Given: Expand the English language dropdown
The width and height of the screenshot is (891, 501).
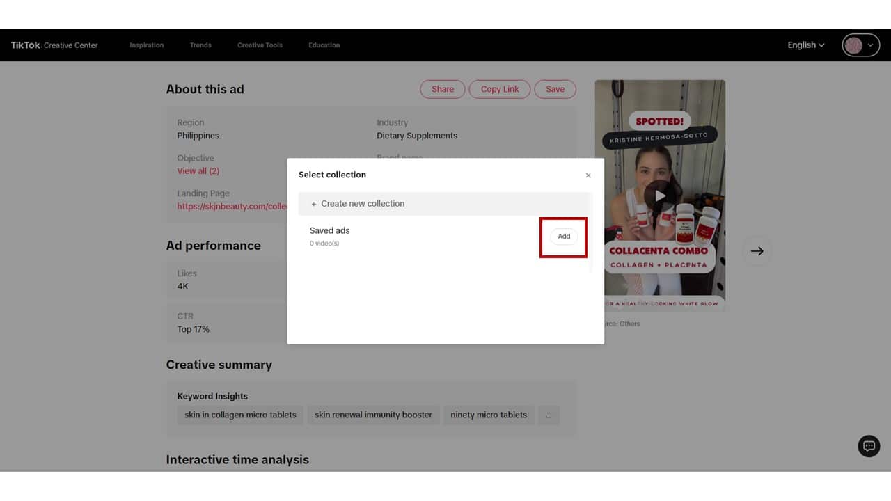Looking at the screenshot, I should [806, 45].
